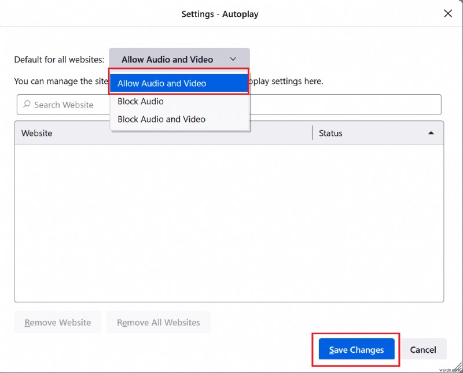Viewport: 463px width, 373px height.
Task: Save Changes to autoplay settings
Action: [357, 349]
